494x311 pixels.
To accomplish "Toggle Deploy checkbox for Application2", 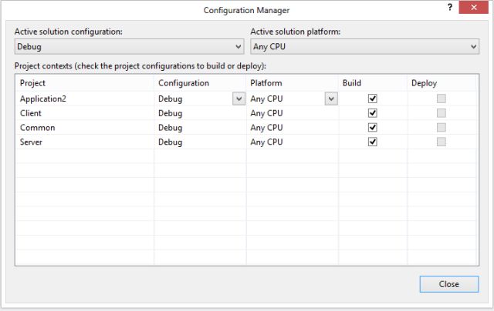I will [x=441, y=99].
